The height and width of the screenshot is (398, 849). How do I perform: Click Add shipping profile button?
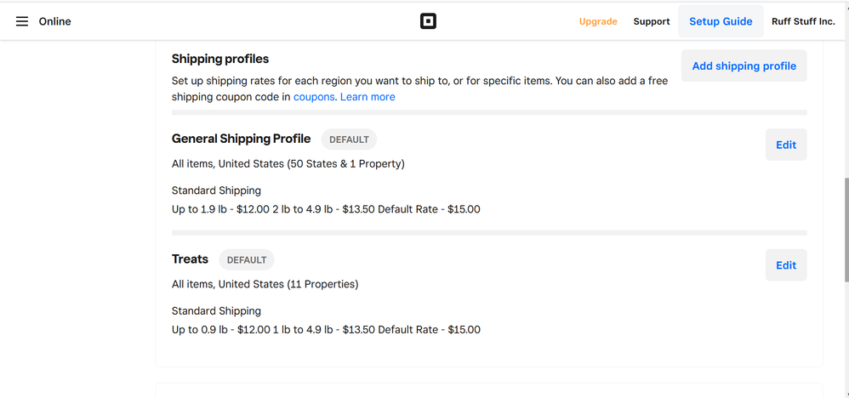click(744, 65)
